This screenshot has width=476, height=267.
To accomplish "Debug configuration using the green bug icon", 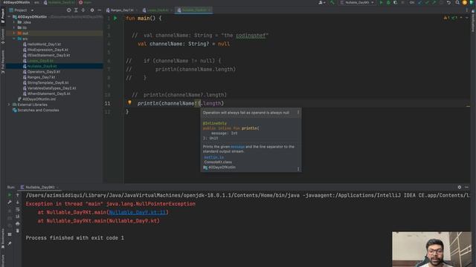I will point(388,2).
